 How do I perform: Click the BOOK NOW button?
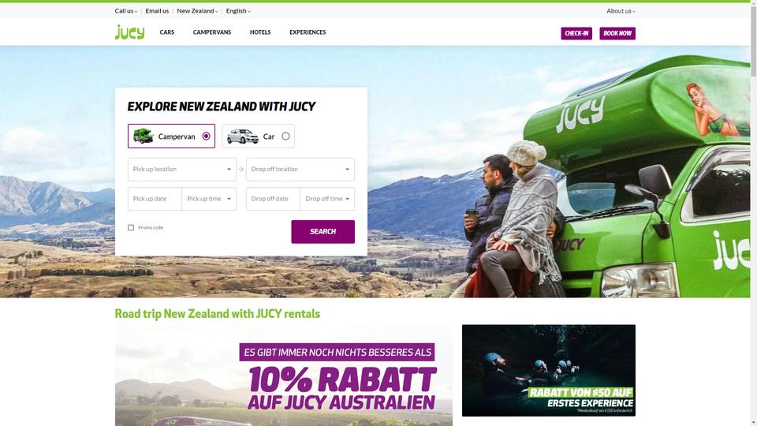pyautogui.click(x=617, y=33)
